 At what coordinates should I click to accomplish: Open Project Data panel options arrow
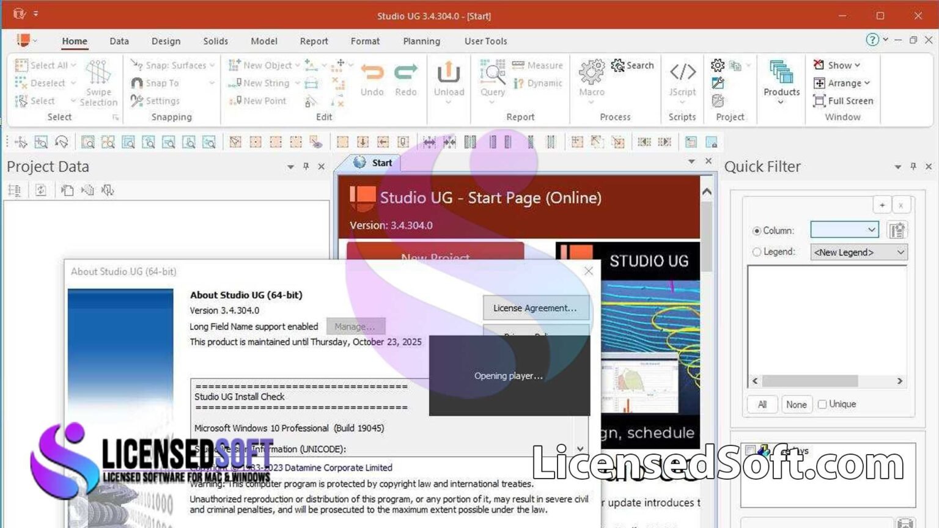[x=290, y=166]
